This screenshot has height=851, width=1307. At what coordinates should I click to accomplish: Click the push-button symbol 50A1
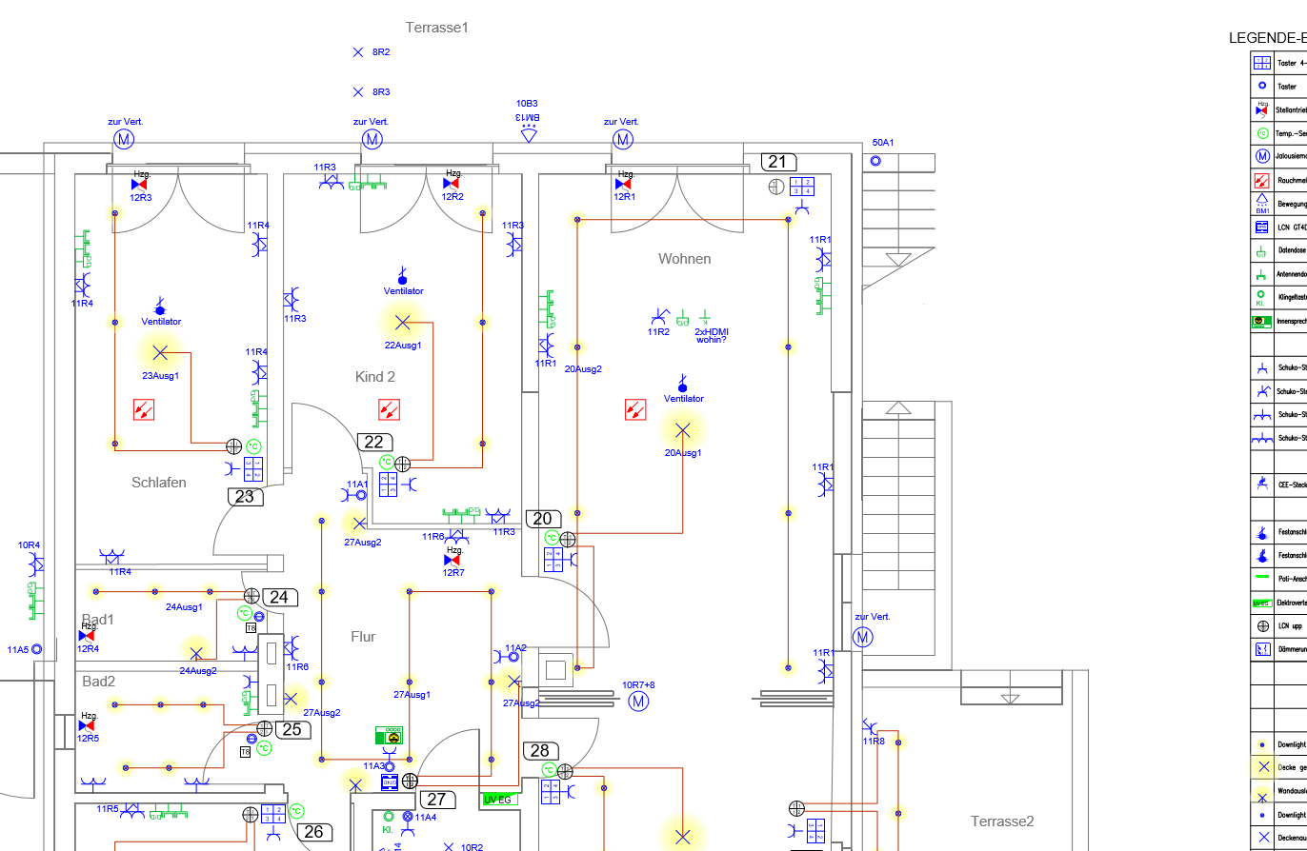click(875, 161)
